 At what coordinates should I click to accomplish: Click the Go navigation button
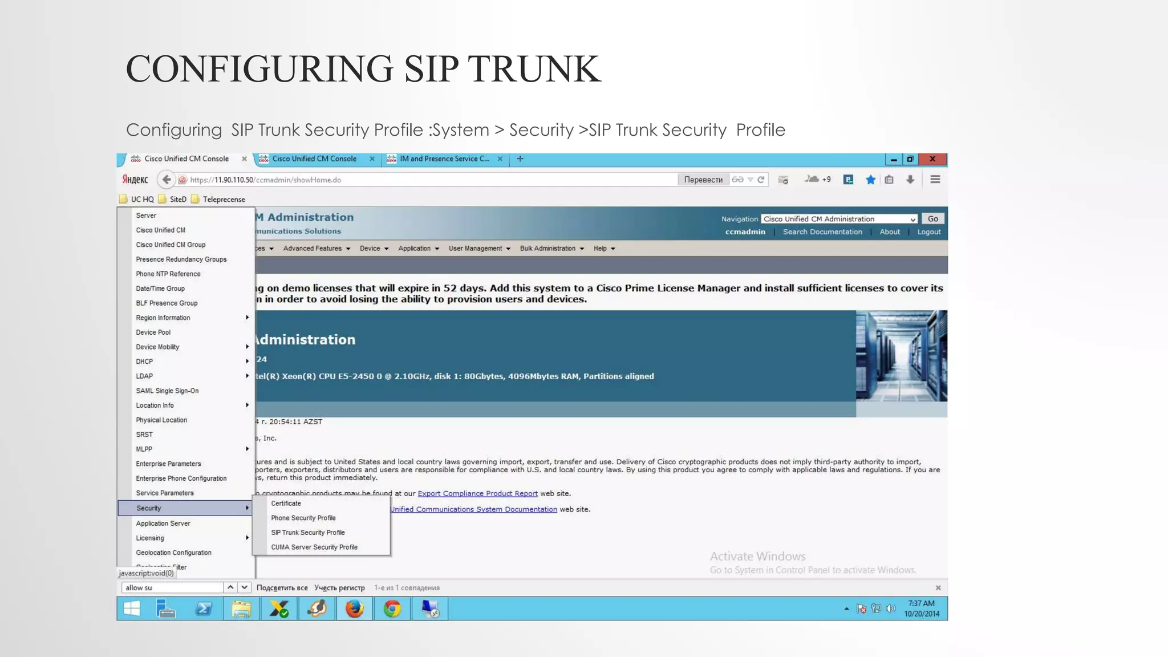(933, 219)
